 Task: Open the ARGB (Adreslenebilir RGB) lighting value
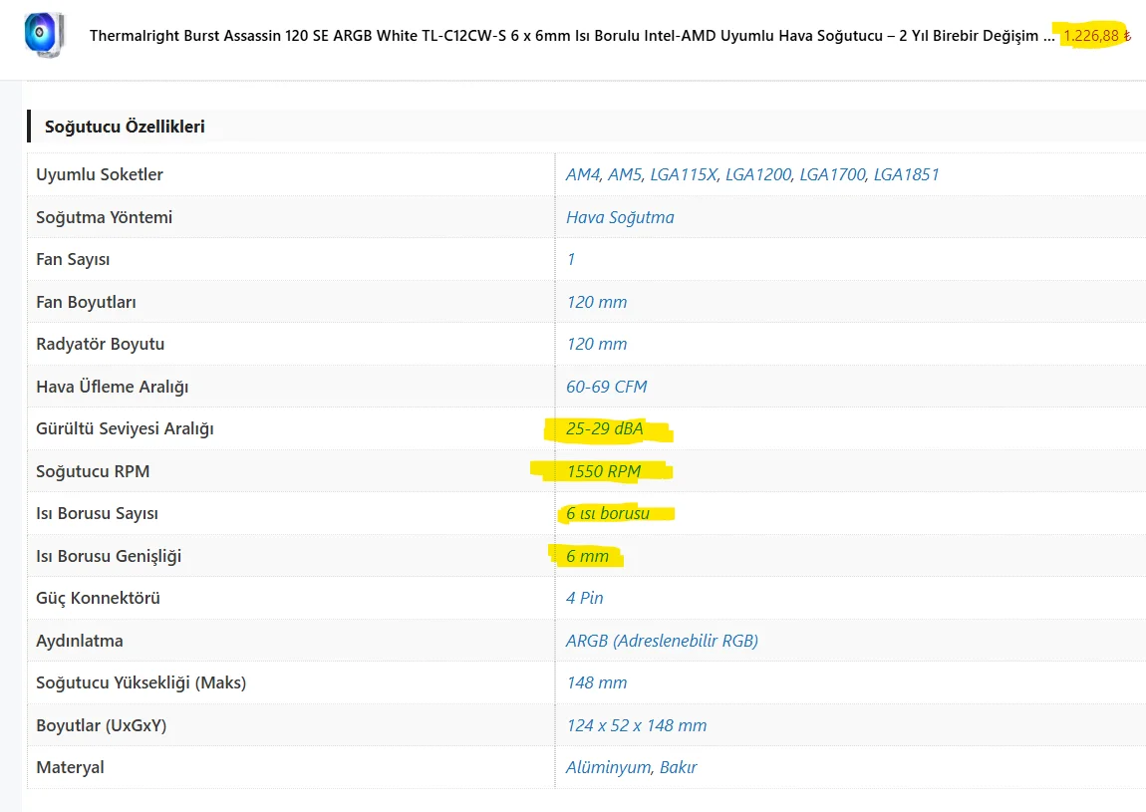(x=662, y=641)
